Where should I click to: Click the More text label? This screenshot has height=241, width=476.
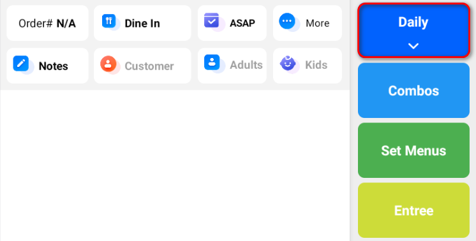(318, 23)
